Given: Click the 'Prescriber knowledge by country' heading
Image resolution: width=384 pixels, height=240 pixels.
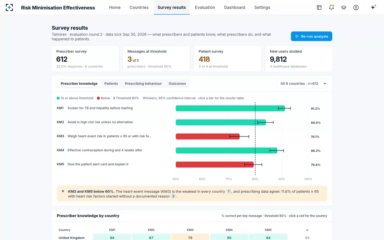Looking at the screenshot, I should point(88,216).
